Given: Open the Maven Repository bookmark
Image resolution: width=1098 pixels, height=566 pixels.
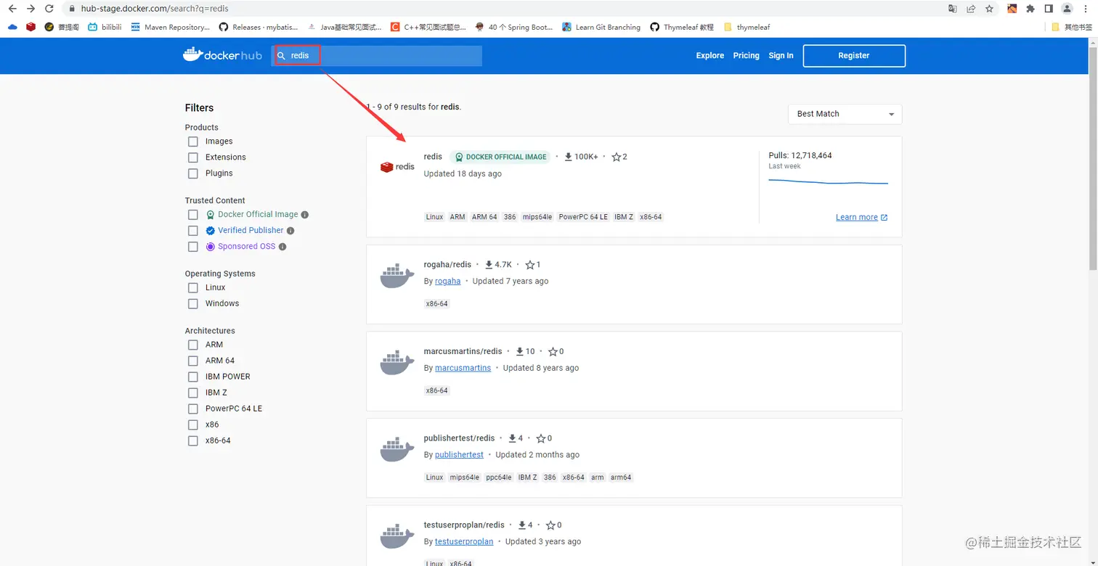Looking at the screenshot, I should [x=171, y=27].
